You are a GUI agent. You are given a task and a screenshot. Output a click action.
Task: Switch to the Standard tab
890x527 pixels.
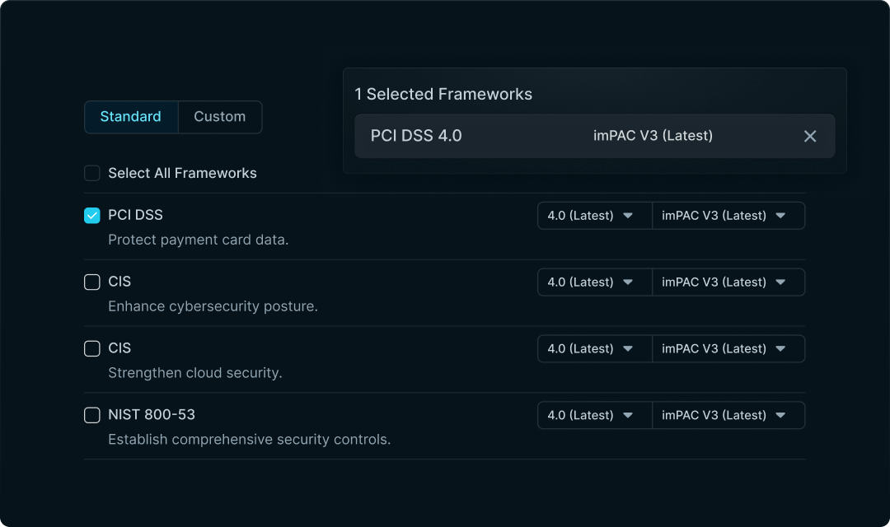point(131,117)
